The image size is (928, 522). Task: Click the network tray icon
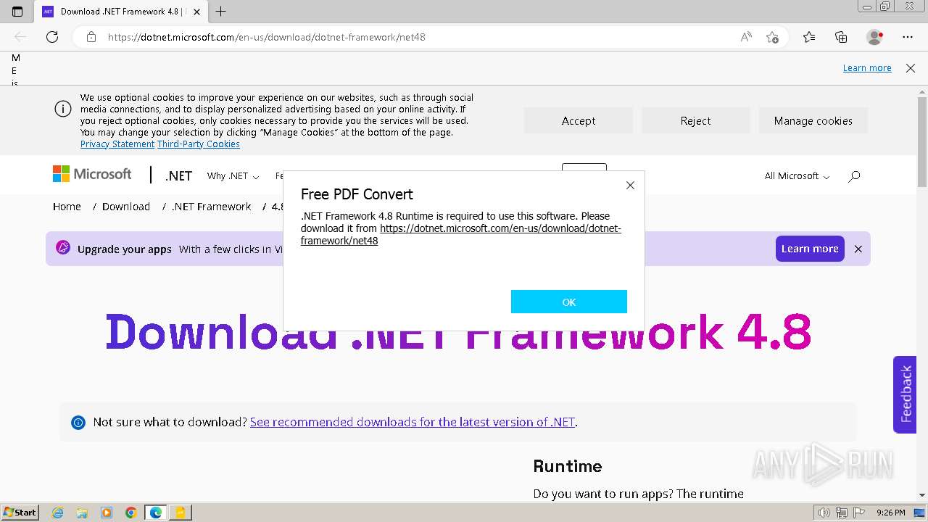click(842, 513)
